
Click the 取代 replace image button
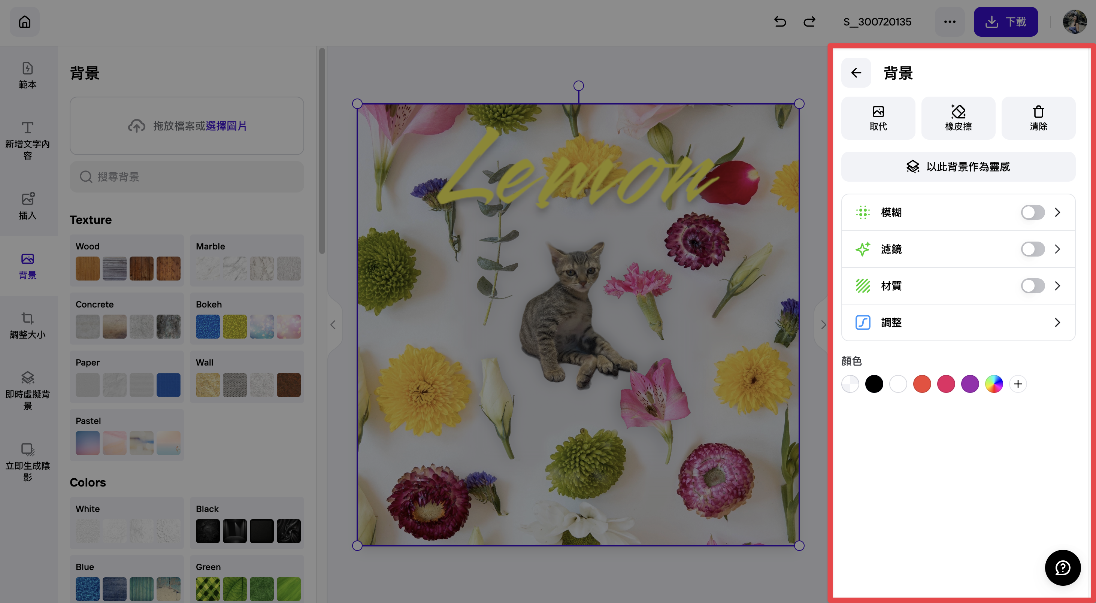point(878,118)
